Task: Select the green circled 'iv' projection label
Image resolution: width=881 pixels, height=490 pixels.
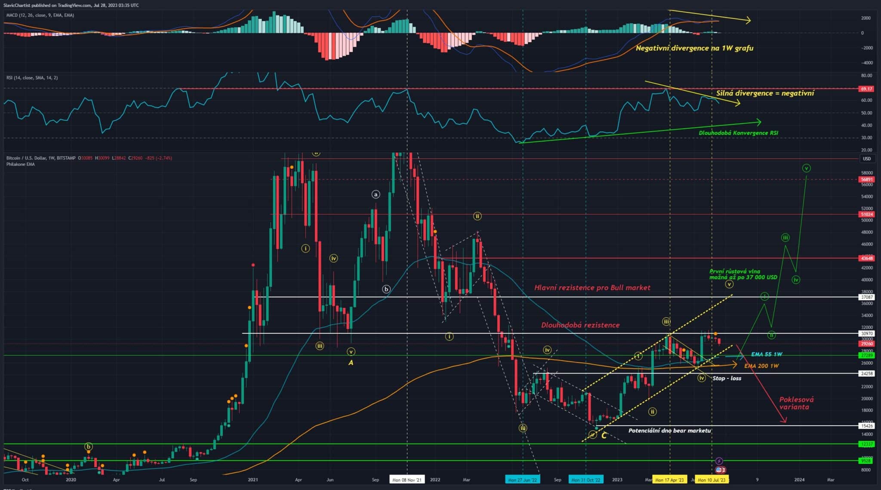Action: click(x=796, y=280)
